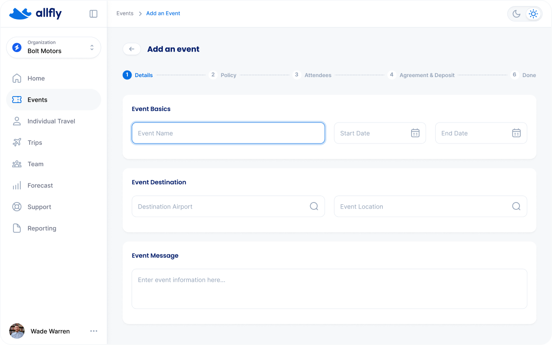This screenshot has height=345, width=552.
Task: Open Trips via the airplane icon
Action: [17, 142]
